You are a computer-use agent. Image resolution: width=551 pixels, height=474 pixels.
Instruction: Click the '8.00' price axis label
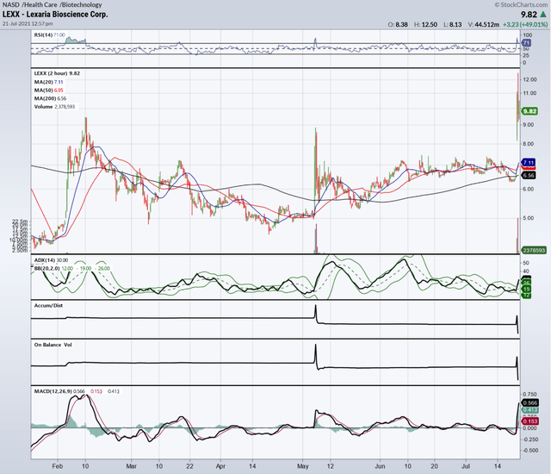tap(529, 144)
